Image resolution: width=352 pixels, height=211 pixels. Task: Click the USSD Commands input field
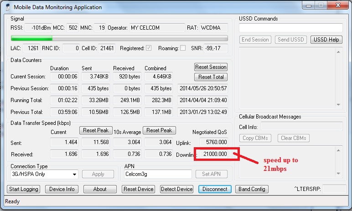coord(291,28)
